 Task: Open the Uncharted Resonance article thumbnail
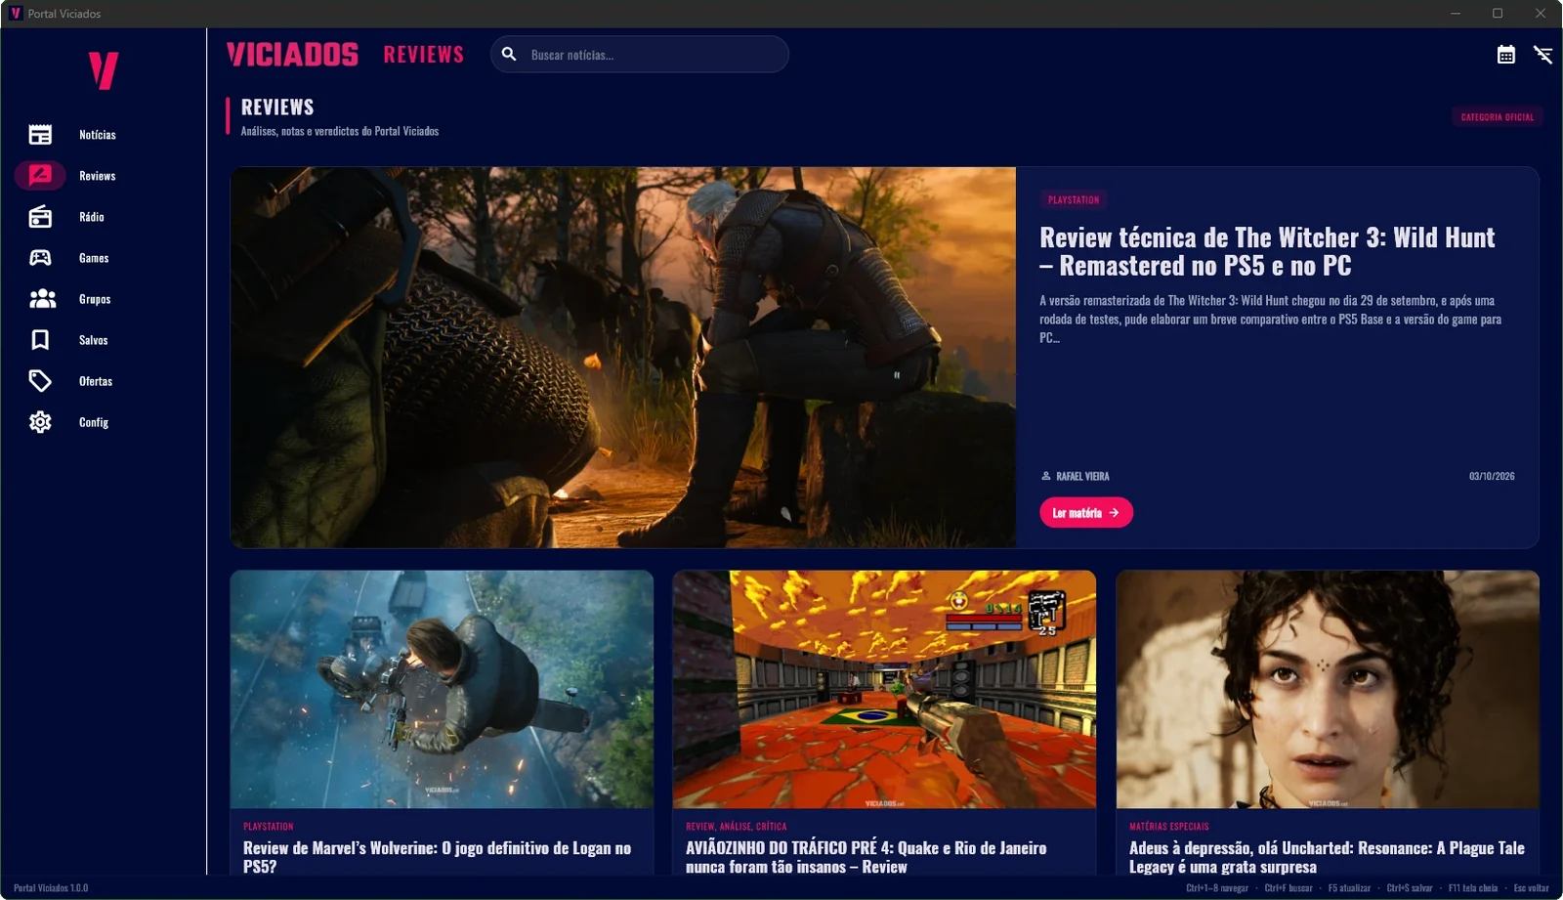[x=1328, y=690]
